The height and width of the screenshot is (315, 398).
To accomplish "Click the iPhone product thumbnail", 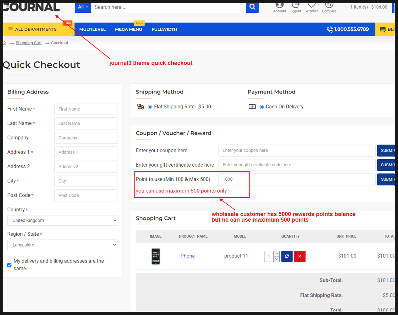I will (x=156, y=256).
